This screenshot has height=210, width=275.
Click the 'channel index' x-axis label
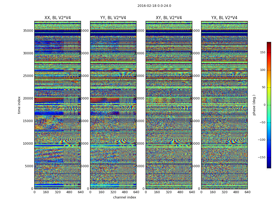124,197
